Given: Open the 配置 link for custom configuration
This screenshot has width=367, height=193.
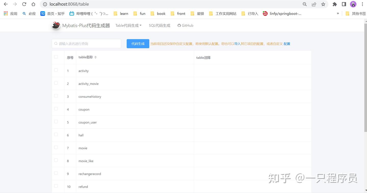Looking at the screenshot, I should tap(287, 44).
